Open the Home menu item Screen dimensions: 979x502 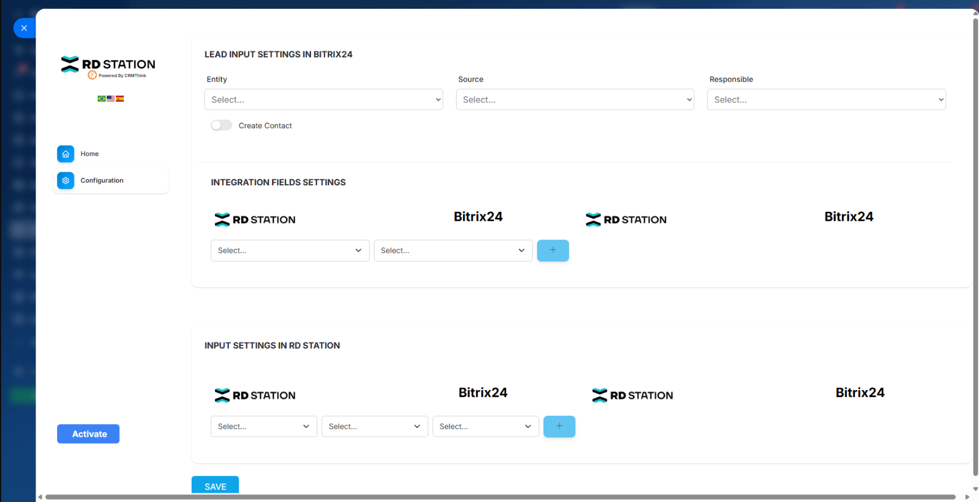(90, 154)
